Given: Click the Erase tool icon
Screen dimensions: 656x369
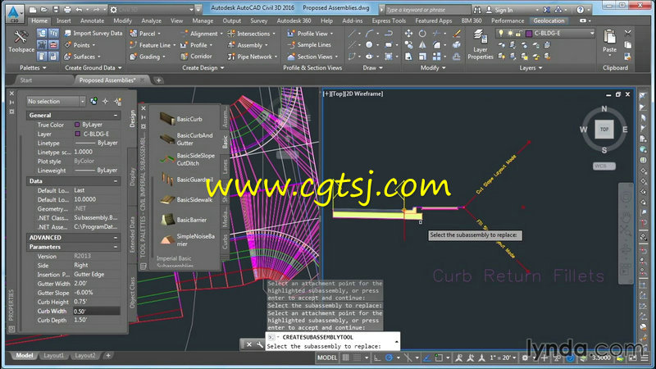Looking at the screenshot, I should [x=457, y=34].
